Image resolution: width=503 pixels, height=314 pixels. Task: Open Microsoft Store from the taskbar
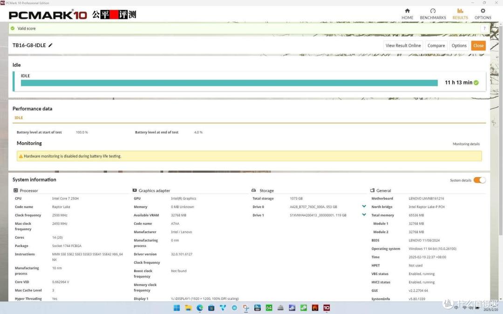[211, 307]
